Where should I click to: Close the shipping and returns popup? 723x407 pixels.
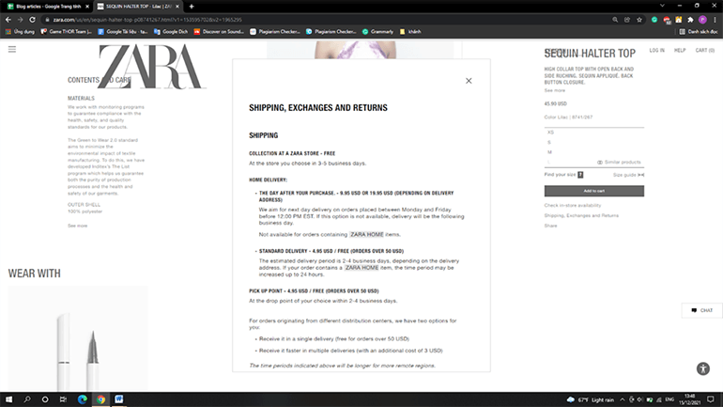[469, 81]
